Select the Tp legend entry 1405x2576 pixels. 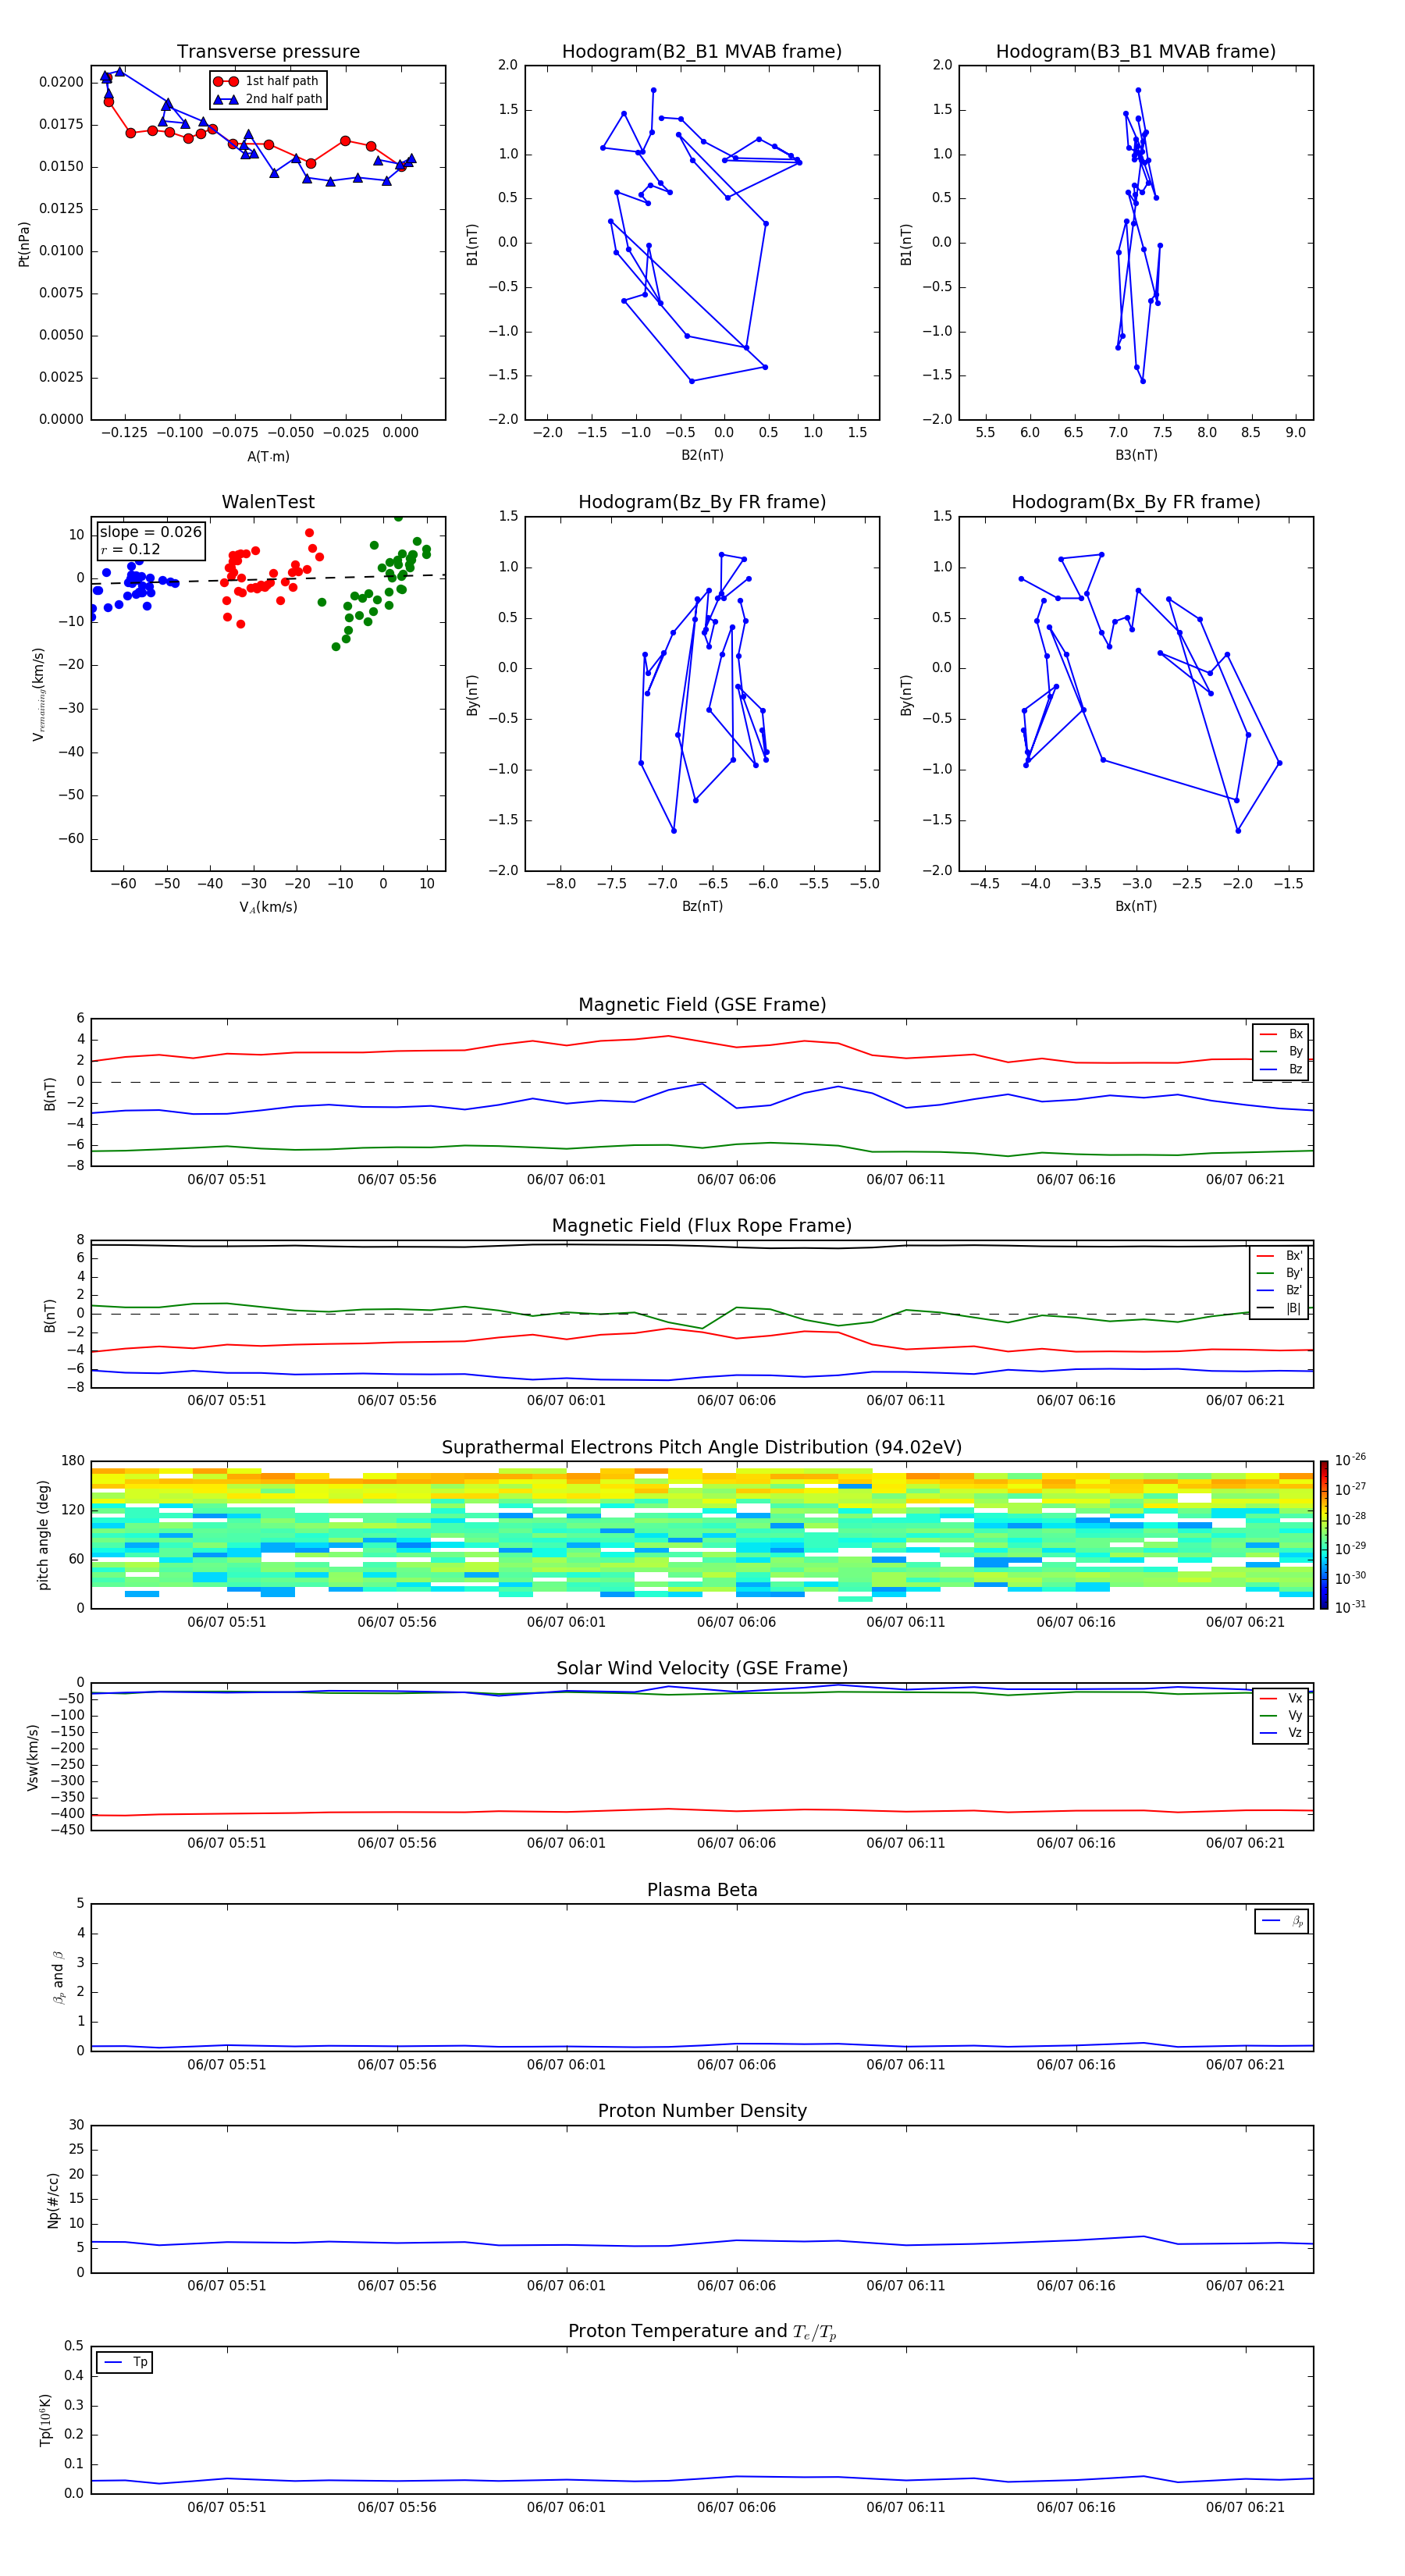pyautogui.click(x=125, y=2362)
